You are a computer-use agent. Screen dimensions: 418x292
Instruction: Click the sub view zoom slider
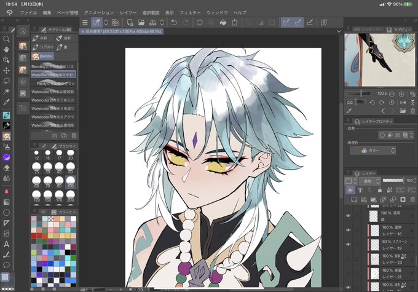click(358, 94)
